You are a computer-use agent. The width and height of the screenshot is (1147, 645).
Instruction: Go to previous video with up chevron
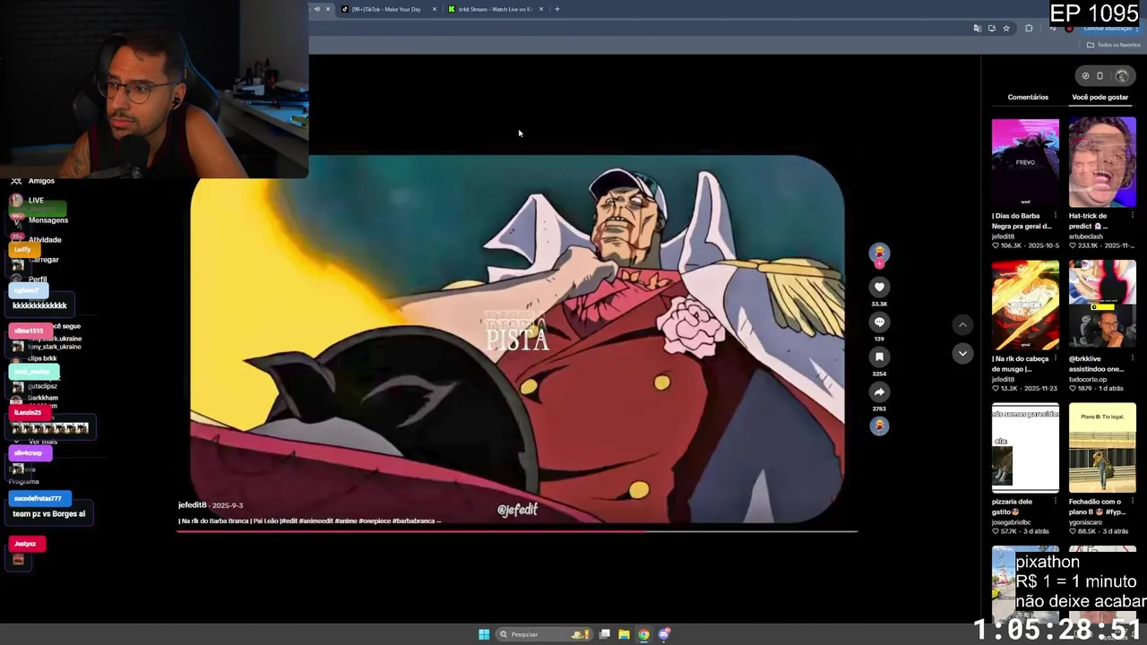pyautogui.click(x=962, y=325)
